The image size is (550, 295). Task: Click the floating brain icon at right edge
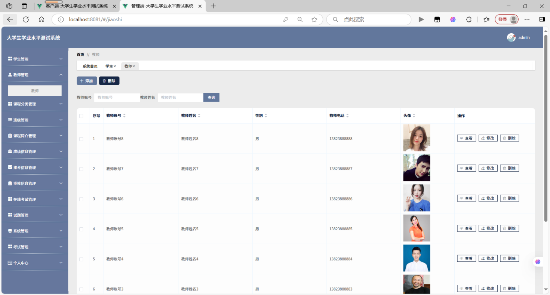coord(538,262)
